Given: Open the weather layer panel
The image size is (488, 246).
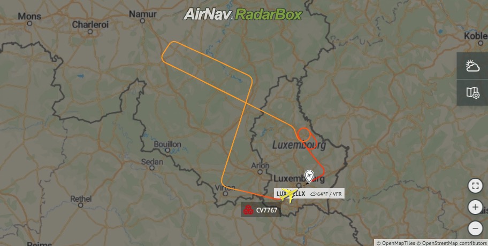Looking at the screenshot, I should pos(472,66).
